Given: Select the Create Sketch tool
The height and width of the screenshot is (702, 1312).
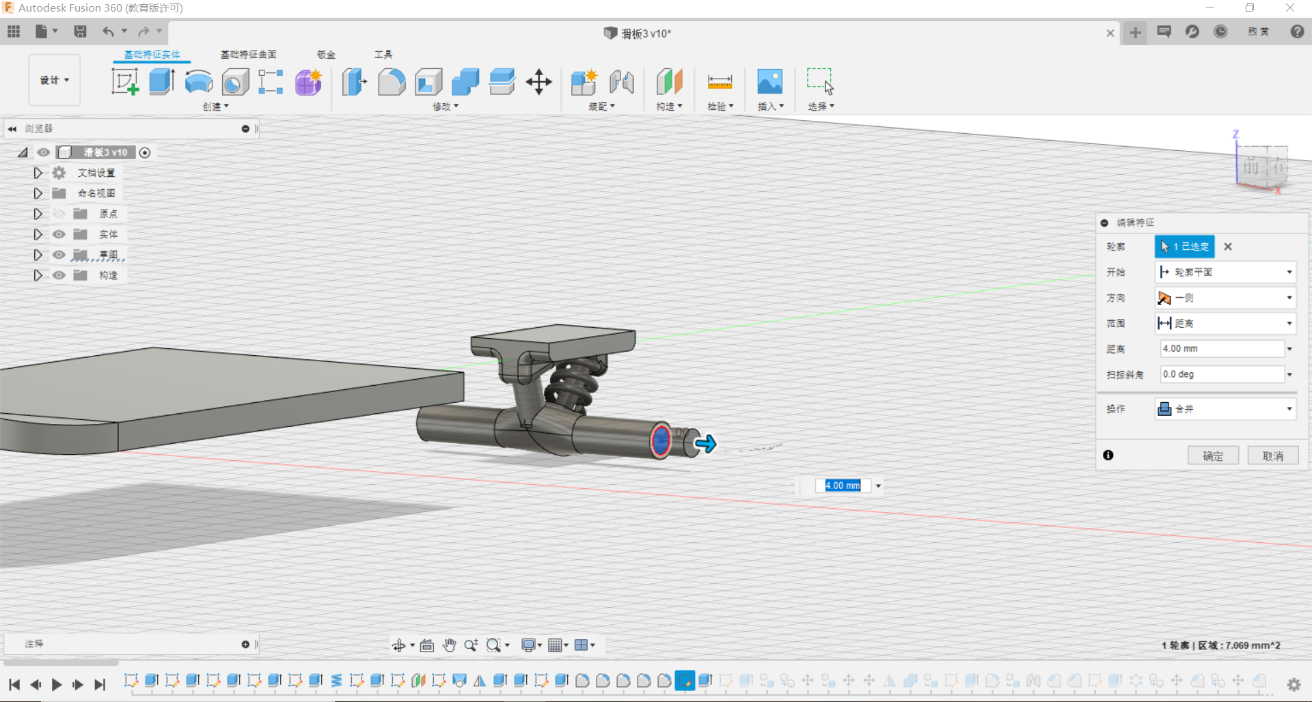Looking at the screenshot, I should point(125,82).
